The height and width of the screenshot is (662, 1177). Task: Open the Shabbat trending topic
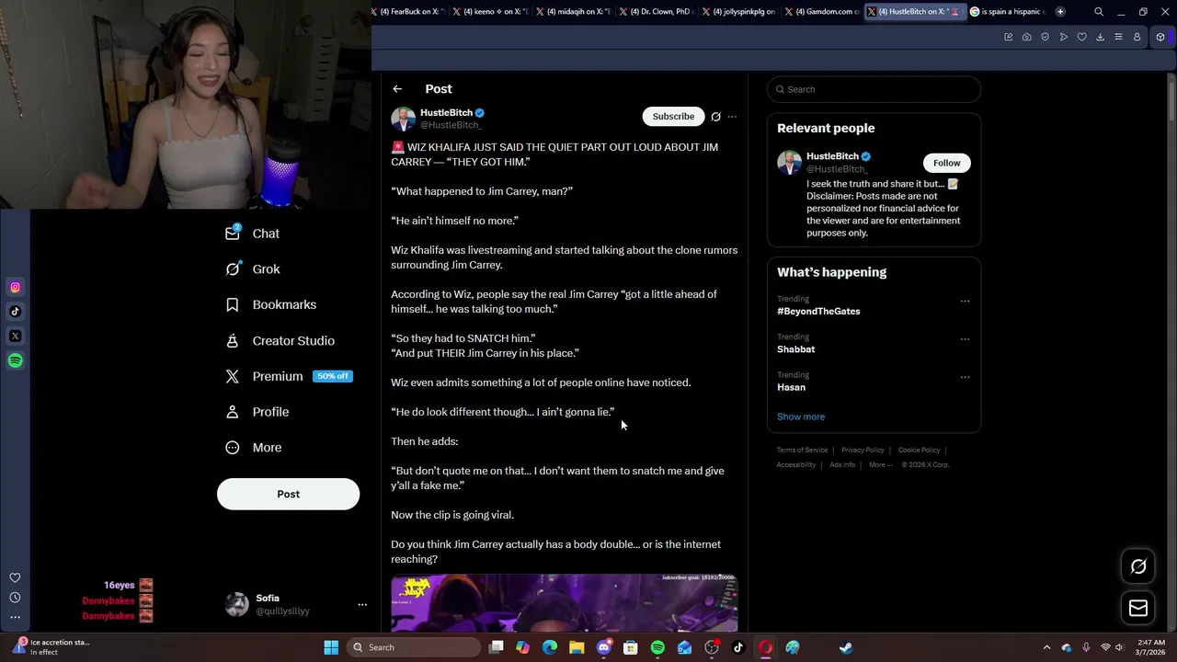pos(795,349)
